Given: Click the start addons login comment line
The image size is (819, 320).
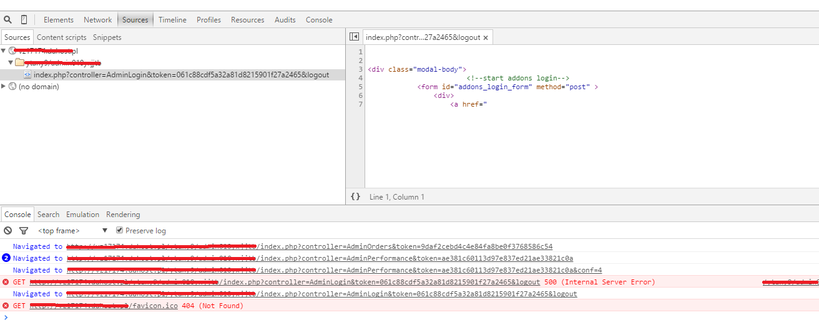Looking at the screenshot, I should click(517, 78).
